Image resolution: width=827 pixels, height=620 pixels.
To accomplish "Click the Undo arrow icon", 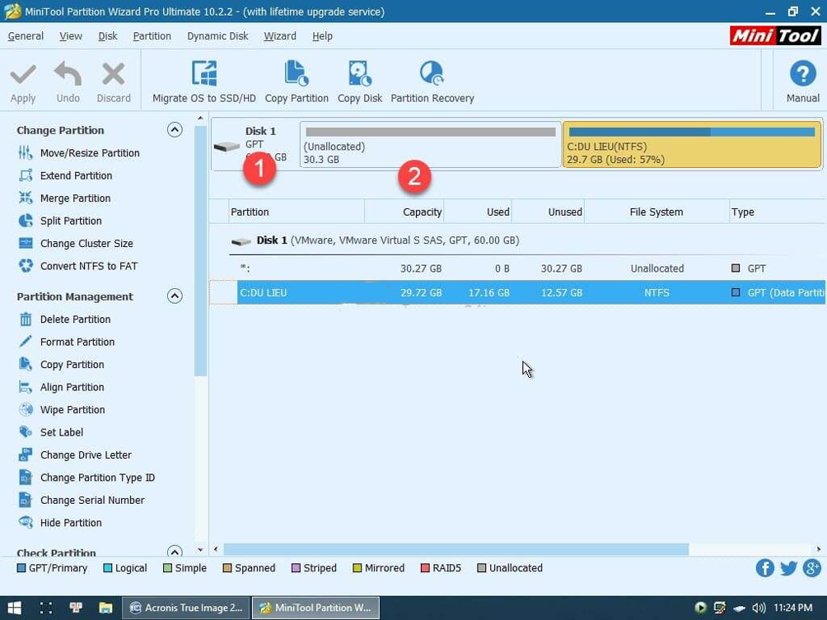I will [68, 74].
